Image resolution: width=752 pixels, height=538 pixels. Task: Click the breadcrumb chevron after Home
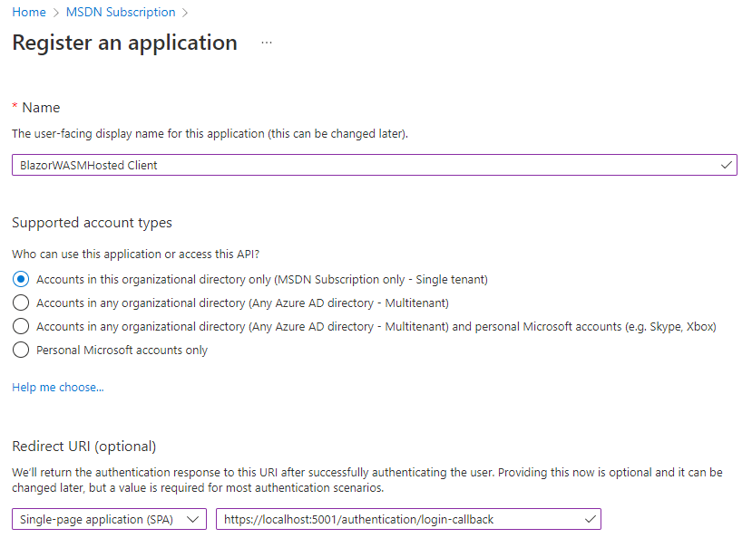pos(55,13)
